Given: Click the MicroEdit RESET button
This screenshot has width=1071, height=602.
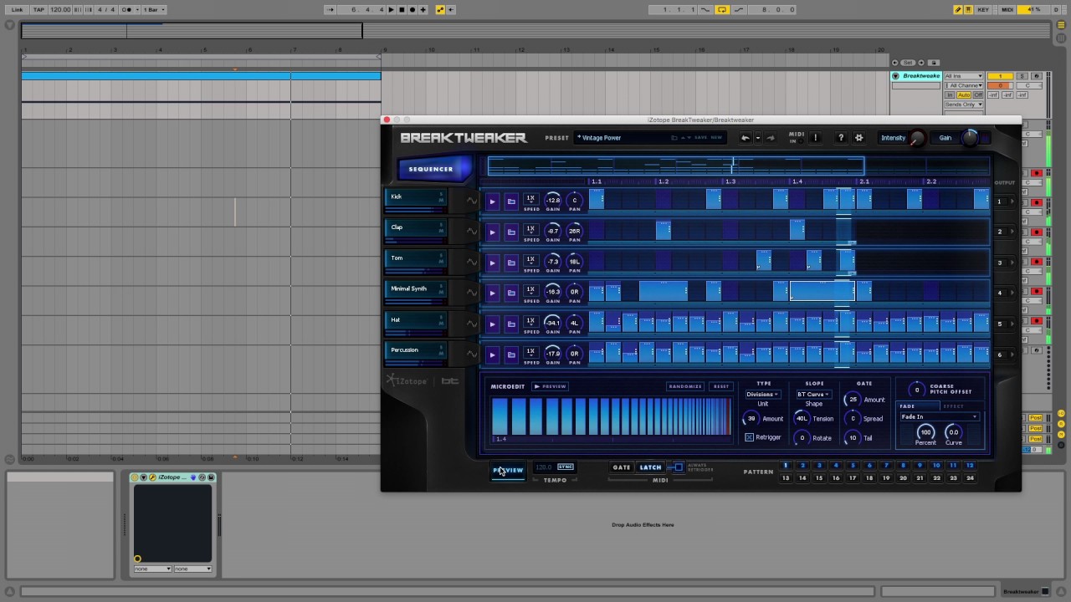Looking at the screenshot, I should pyautogui.click(x=720, y=386).
